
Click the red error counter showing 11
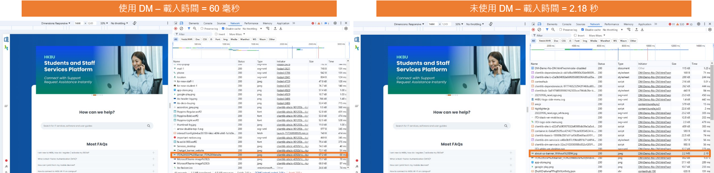(672, 24)
